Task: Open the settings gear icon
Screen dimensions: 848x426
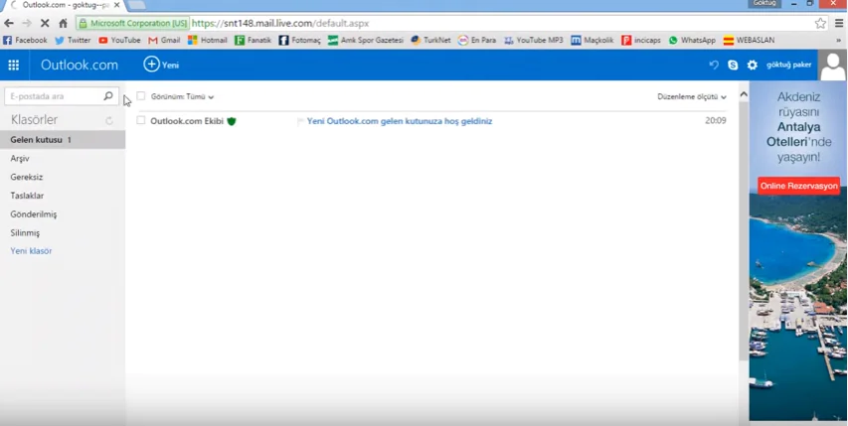Action: [x=753, y=65]
